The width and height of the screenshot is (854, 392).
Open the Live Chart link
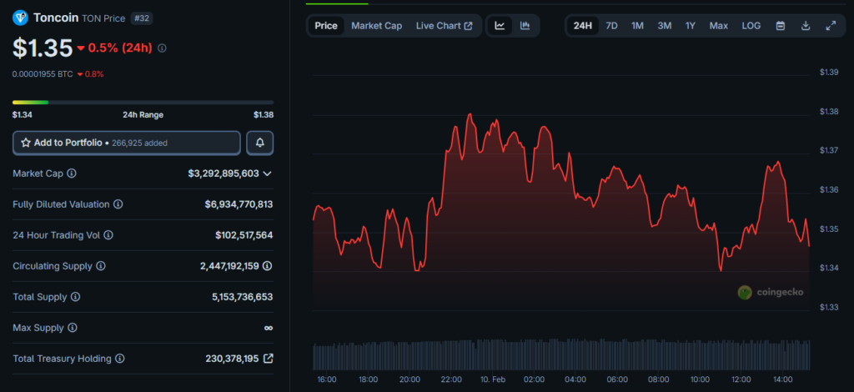click(x=444, y=26)
